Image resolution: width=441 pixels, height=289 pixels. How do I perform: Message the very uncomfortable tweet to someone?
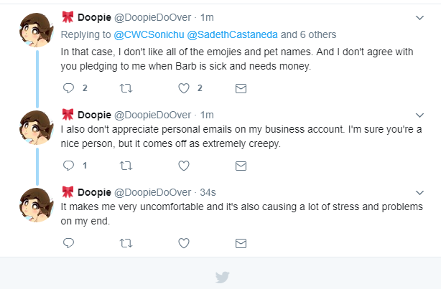click(x=241, y=244)
